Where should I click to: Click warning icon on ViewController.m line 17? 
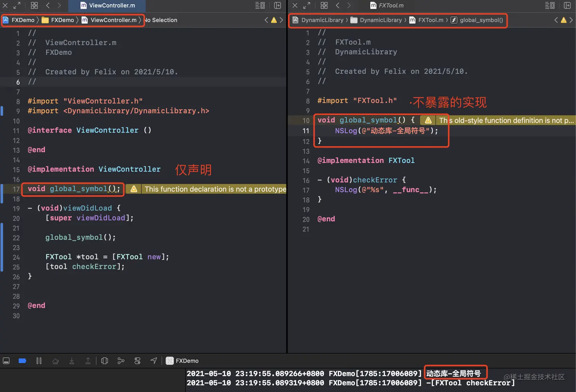134,189
